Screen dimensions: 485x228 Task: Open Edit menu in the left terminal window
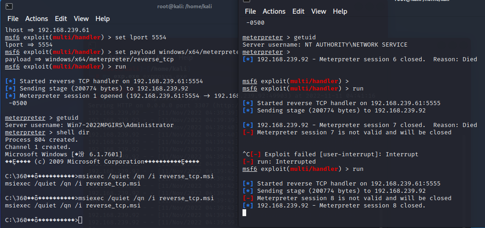click(x=61, y=19)
